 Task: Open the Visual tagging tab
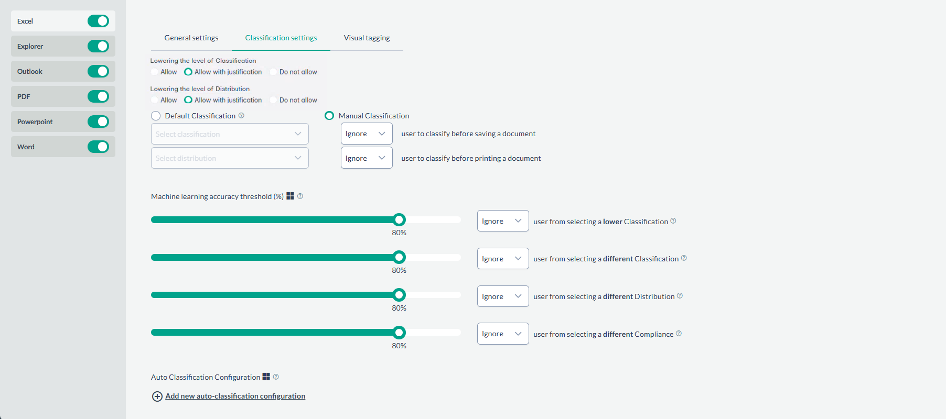367,38
